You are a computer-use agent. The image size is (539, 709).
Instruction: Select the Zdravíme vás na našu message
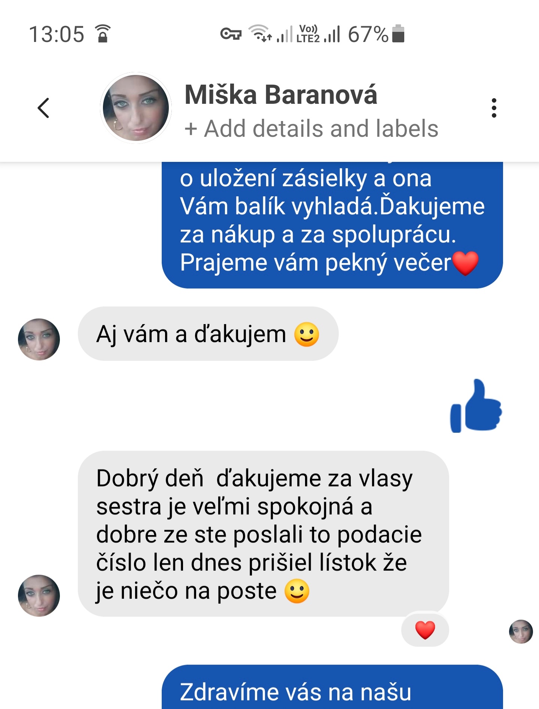(332, 687)
